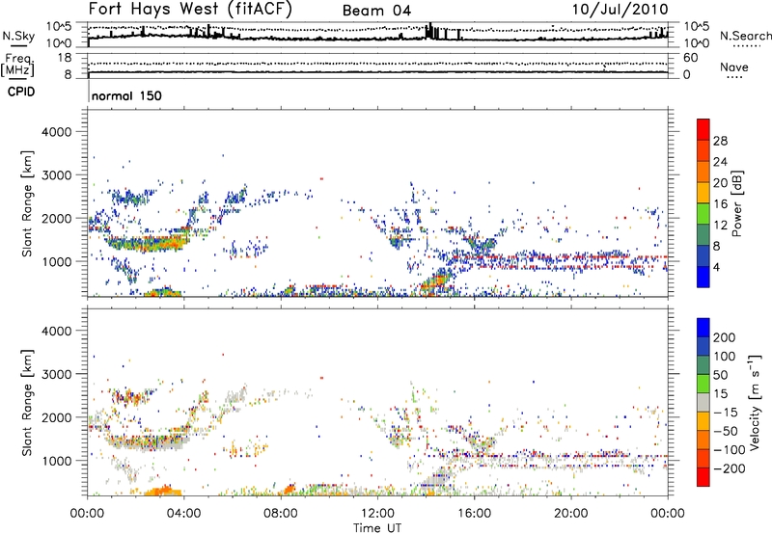
Task: Click the '-50' label on velocity scale
Action: [x=728, y=431]
